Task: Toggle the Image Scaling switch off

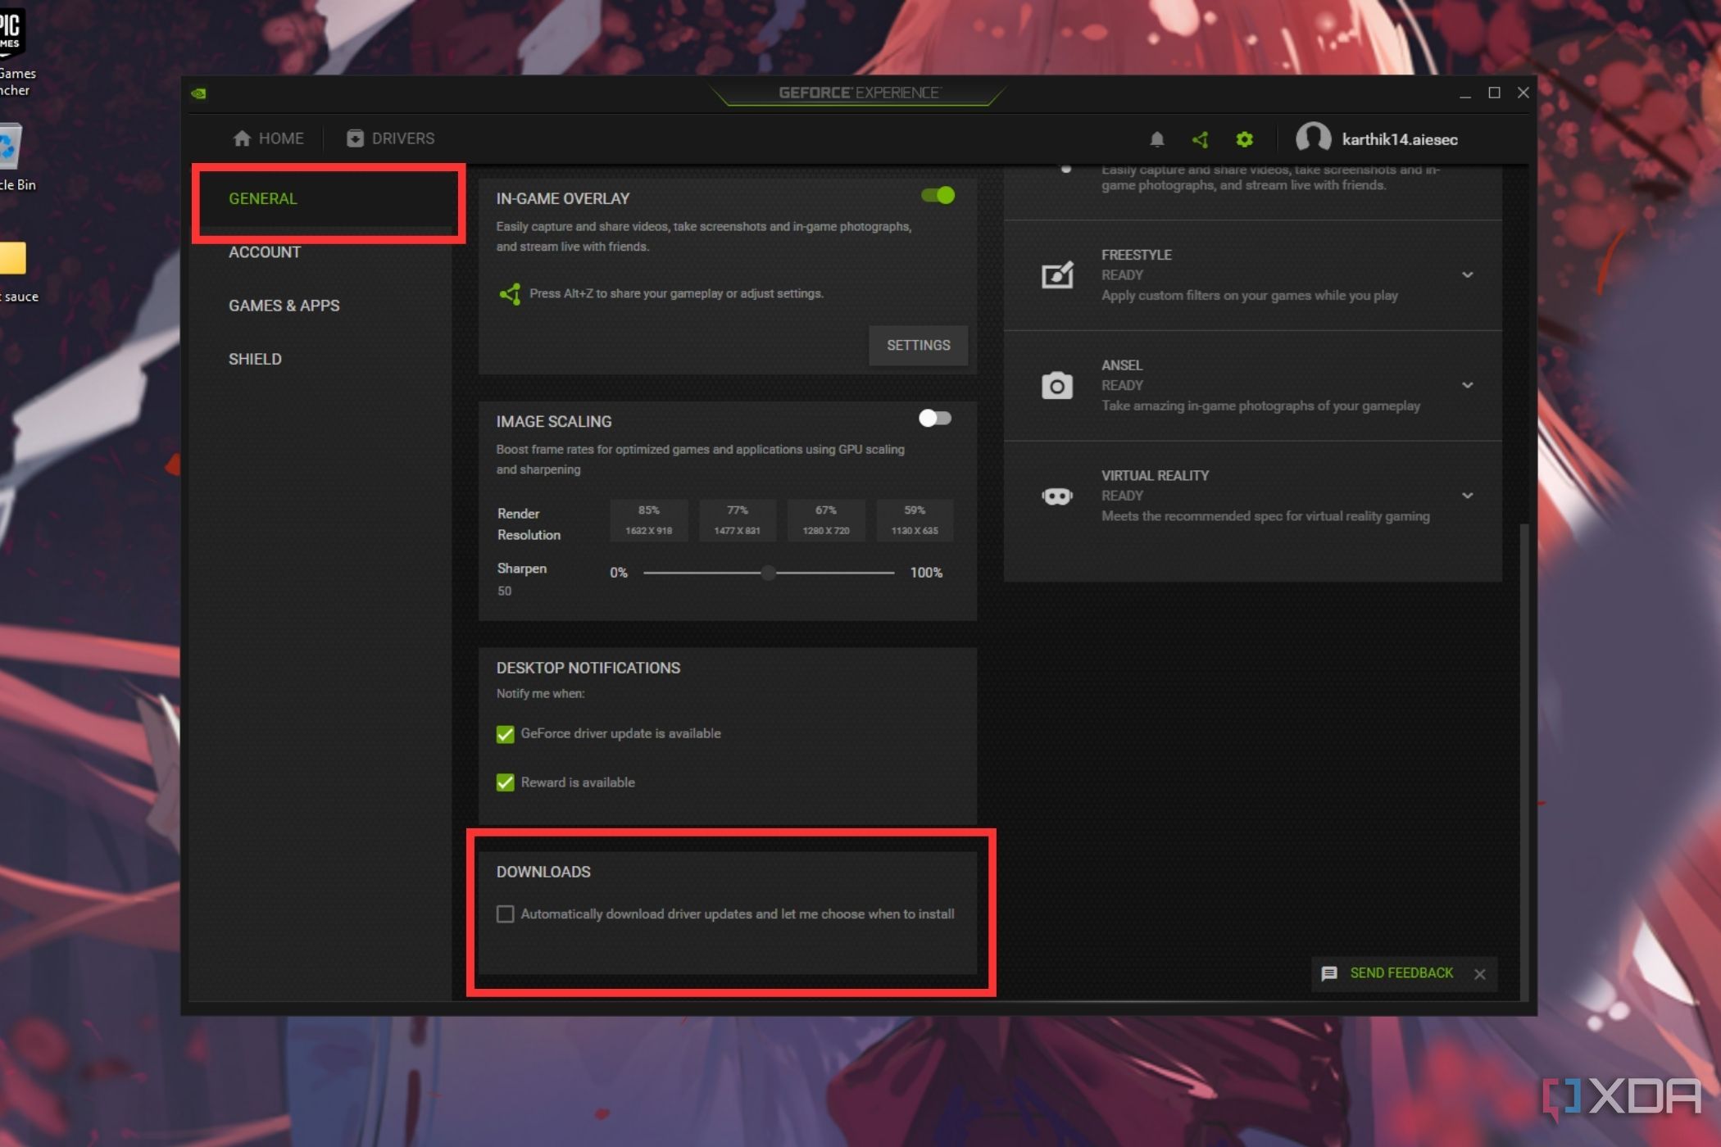Action: 933,417
